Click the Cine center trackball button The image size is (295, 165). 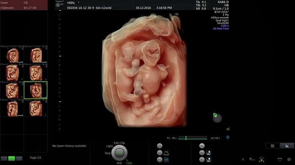[x=119, y=153]
